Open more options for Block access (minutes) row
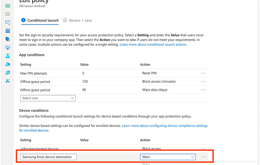260x165 pixels. [x=203, y=82]
